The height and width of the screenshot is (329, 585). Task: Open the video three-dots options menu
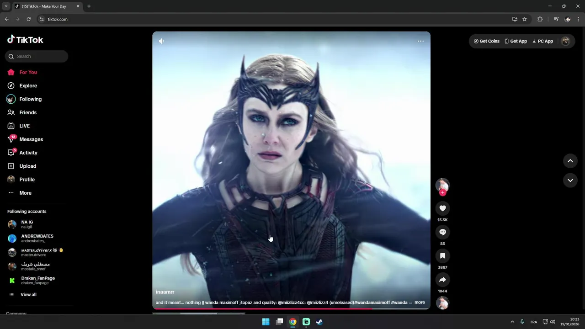pyautogui.click(x=420, y=41)
